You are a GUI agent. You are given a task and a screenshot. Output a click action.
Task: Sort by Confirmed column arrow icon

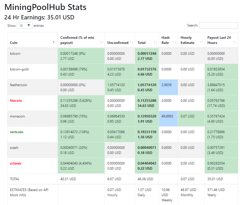(101, 42)
